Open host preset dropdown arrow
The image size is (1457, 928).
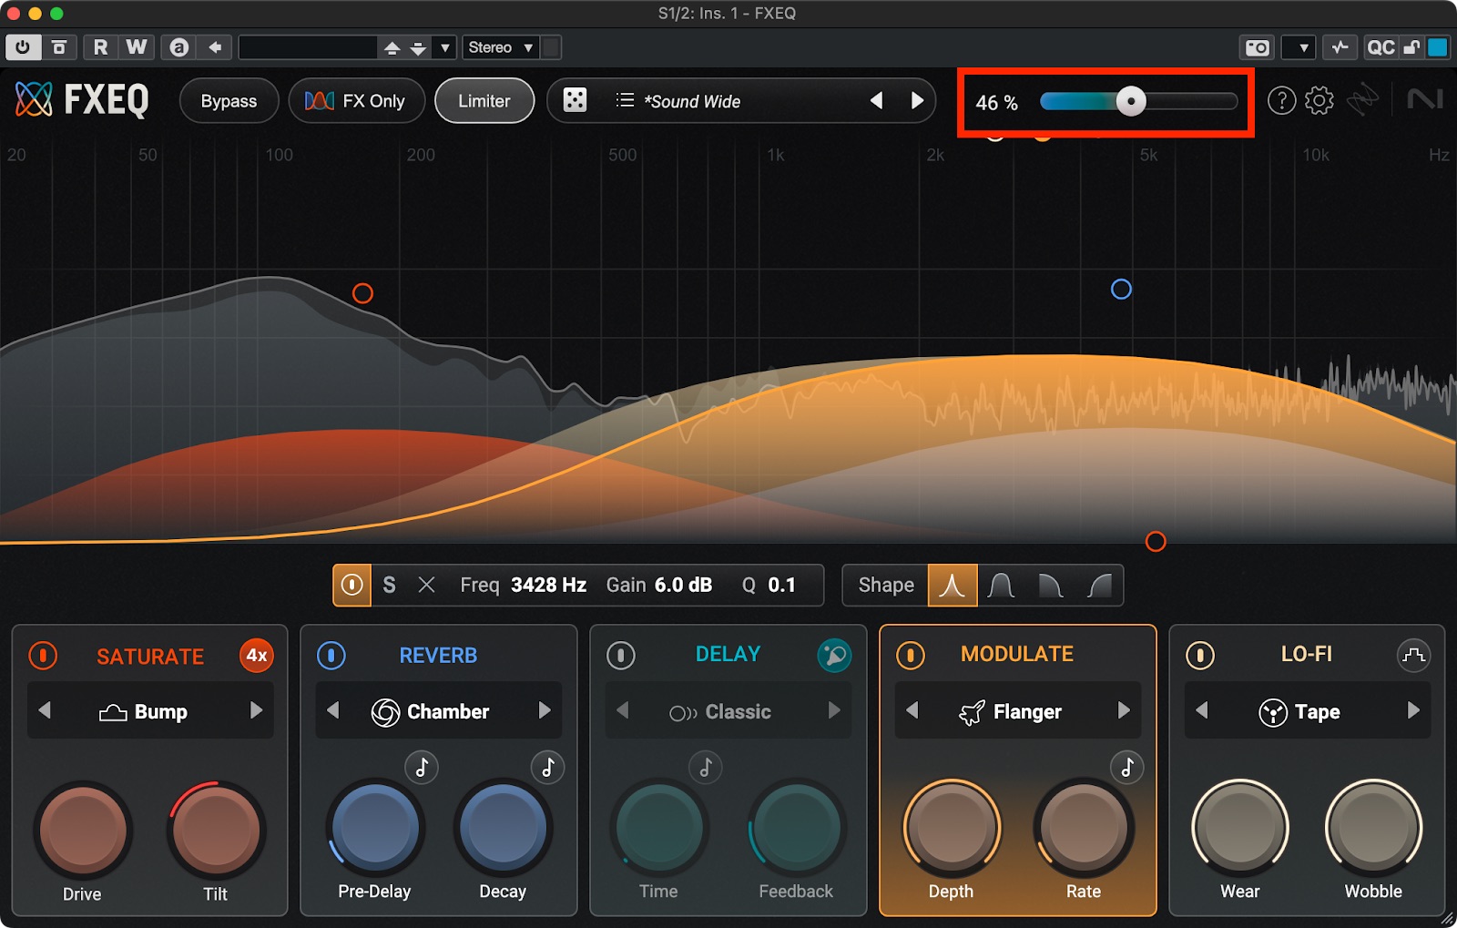click(445, 47)
